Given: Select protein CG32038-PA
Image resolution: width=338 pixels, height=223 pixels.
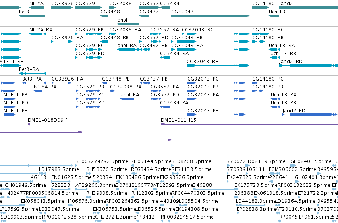Looking at the screenshot, I should 126,87.
